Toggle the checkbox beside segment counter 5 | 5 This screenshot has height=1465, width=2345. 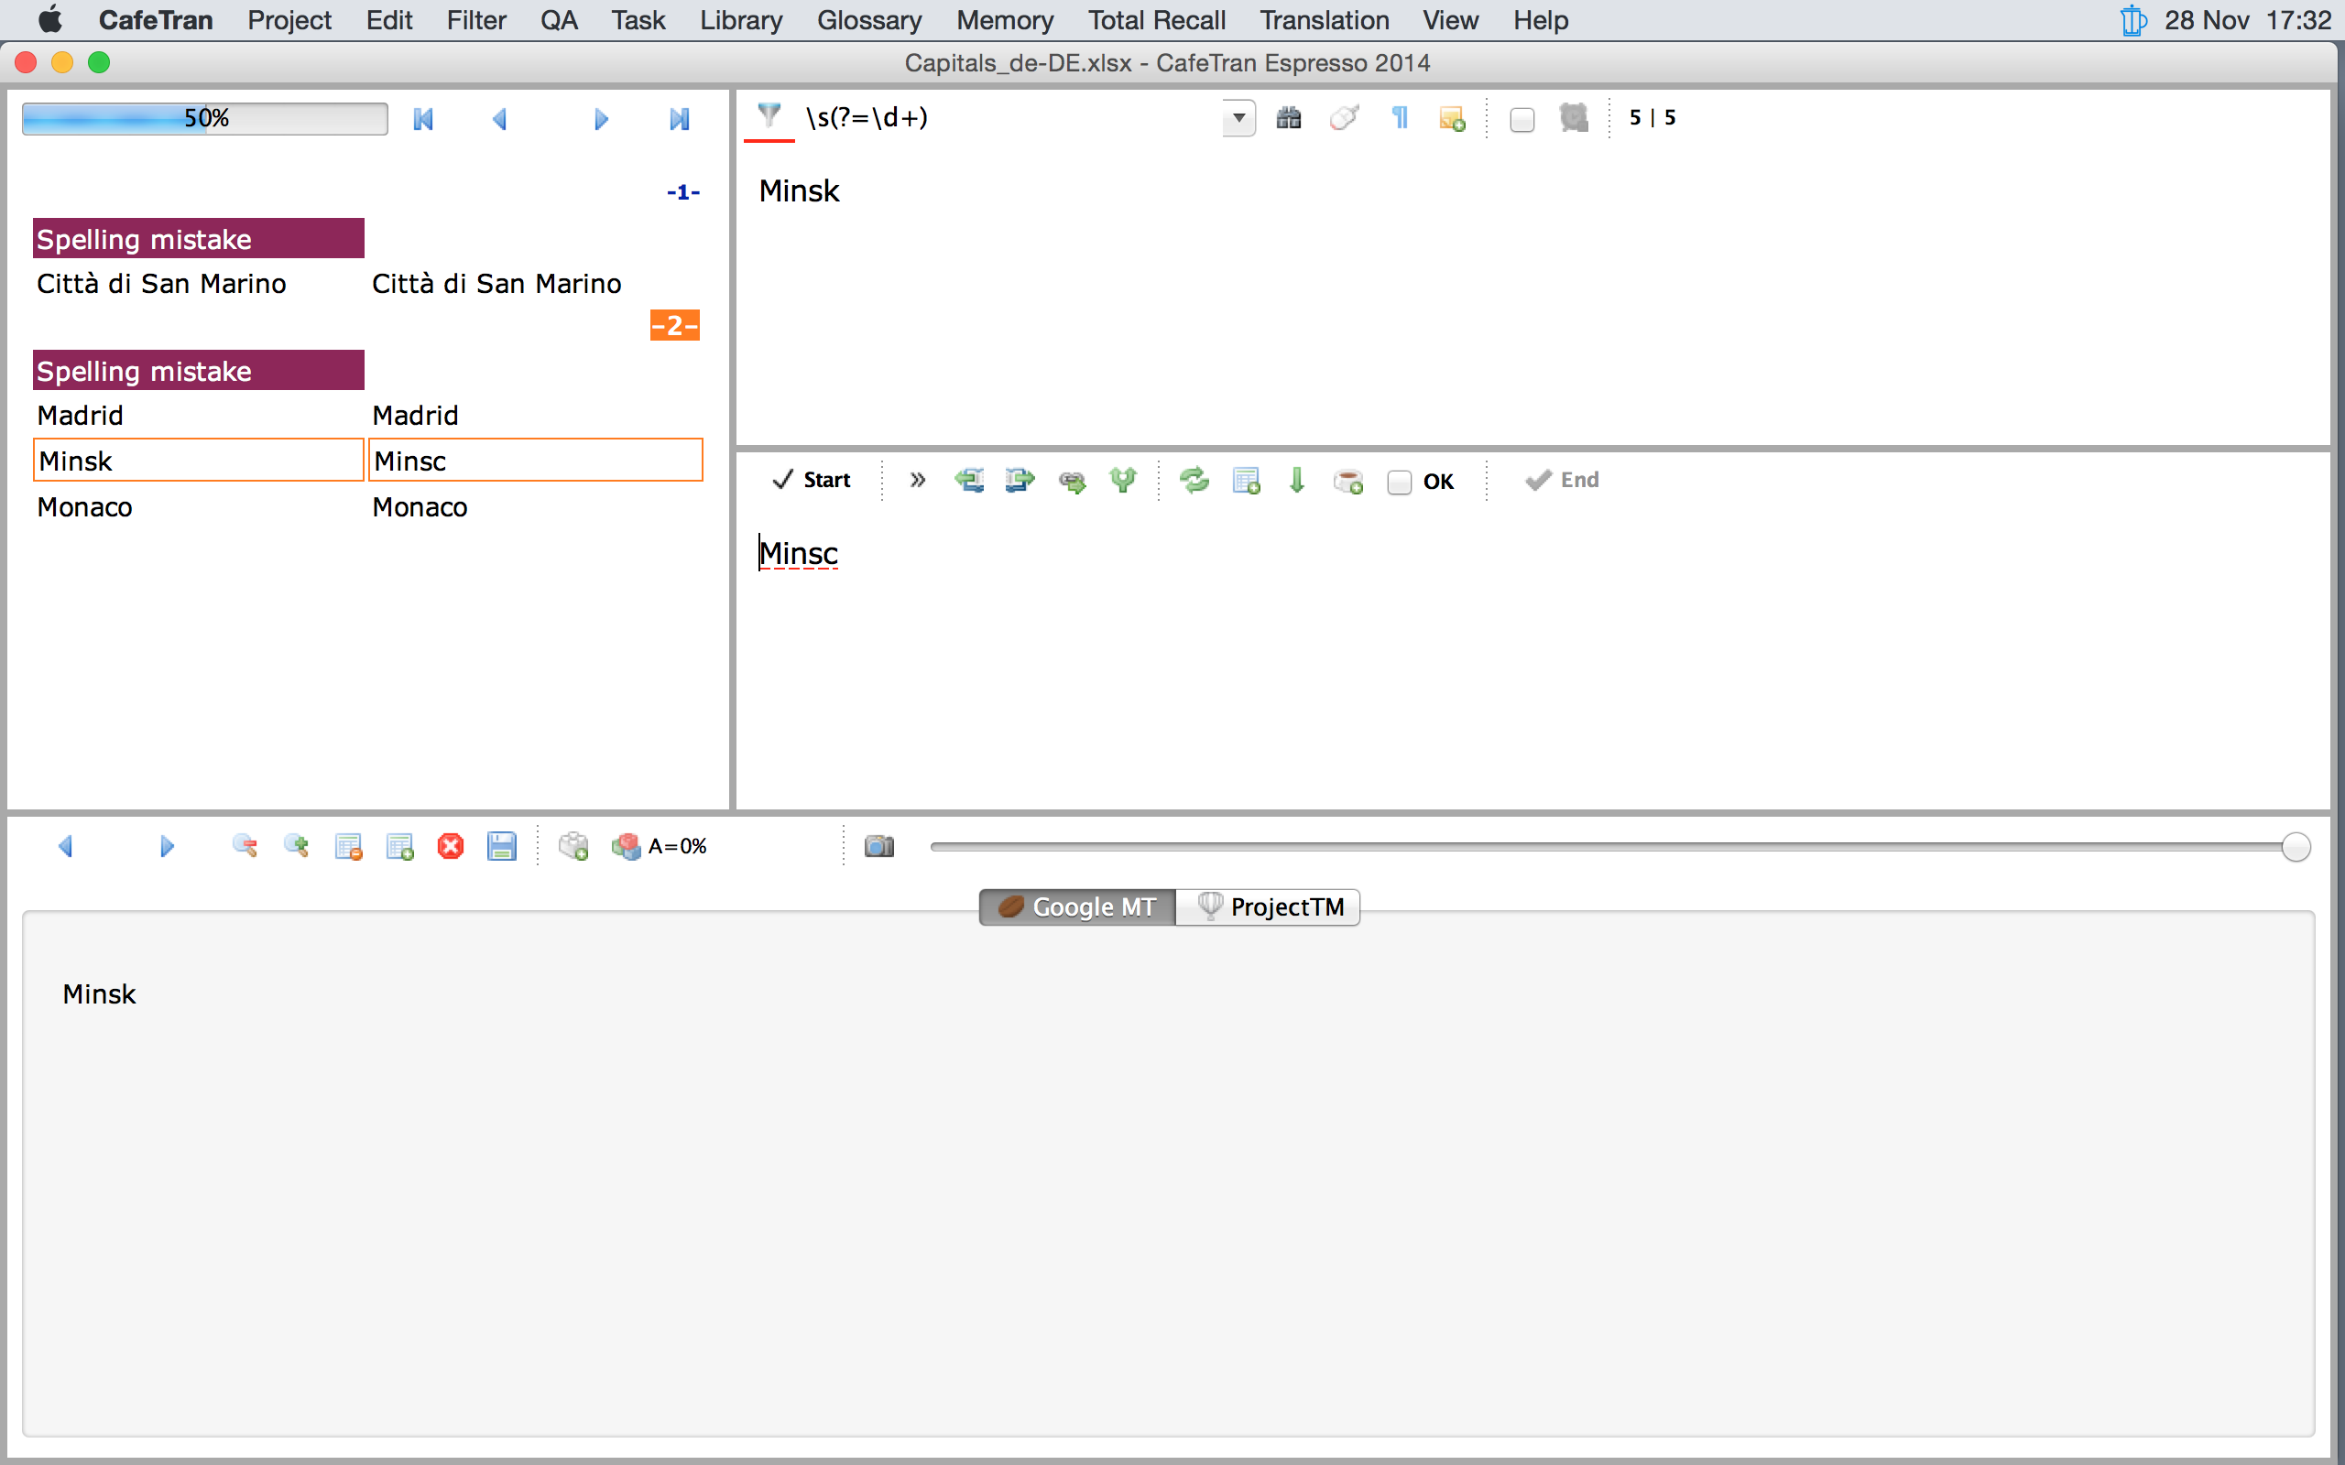point(1522,119)
